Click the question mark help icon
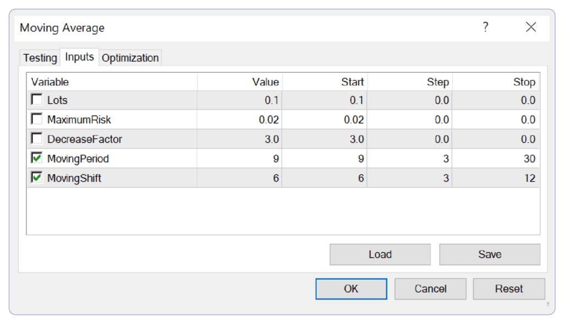This screenshot has width=564, height=322. [486, 27]
